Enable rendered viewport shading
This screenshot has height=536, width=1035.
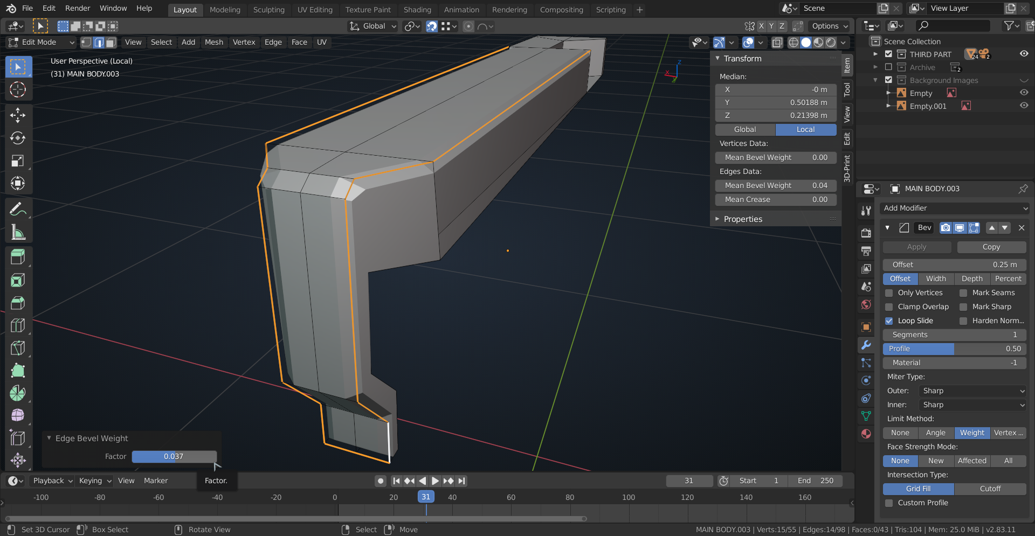point(831,43)
